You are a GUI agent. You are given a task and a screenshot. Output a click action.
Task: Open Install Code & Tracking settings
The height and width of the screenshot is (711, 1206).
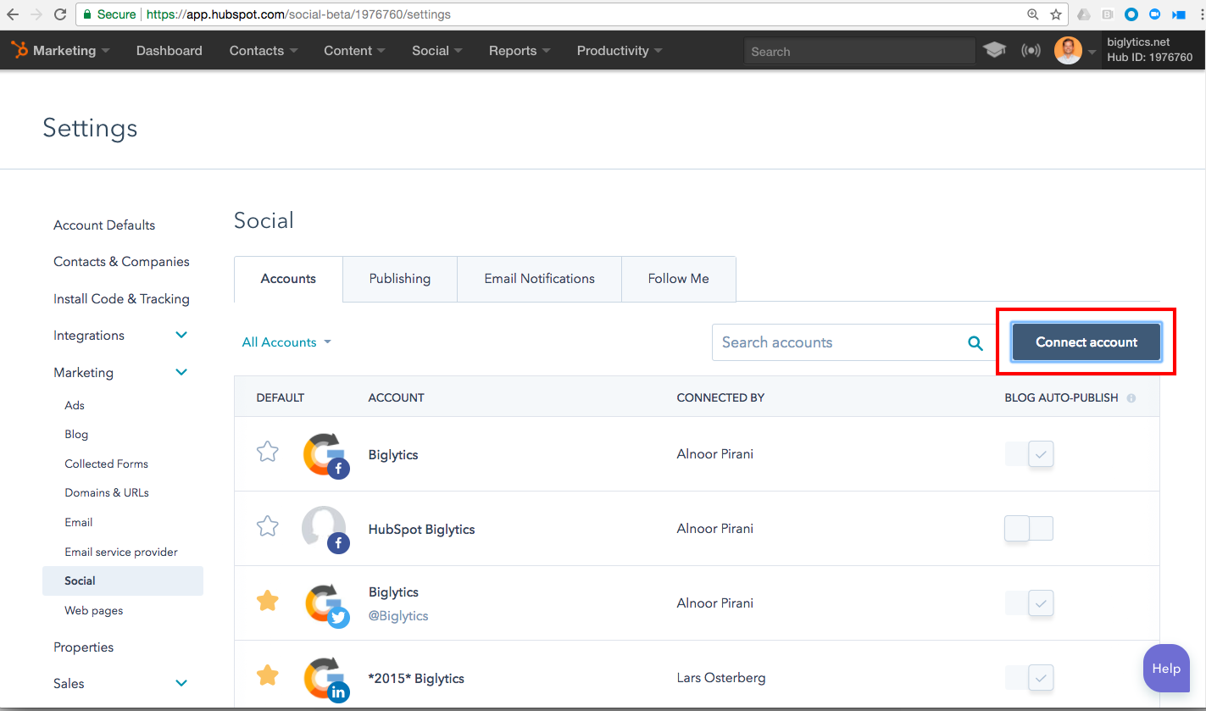click(121, 299)
